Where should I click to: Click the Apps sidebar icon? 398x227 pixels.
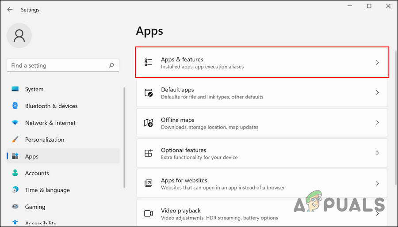(15, 156)
